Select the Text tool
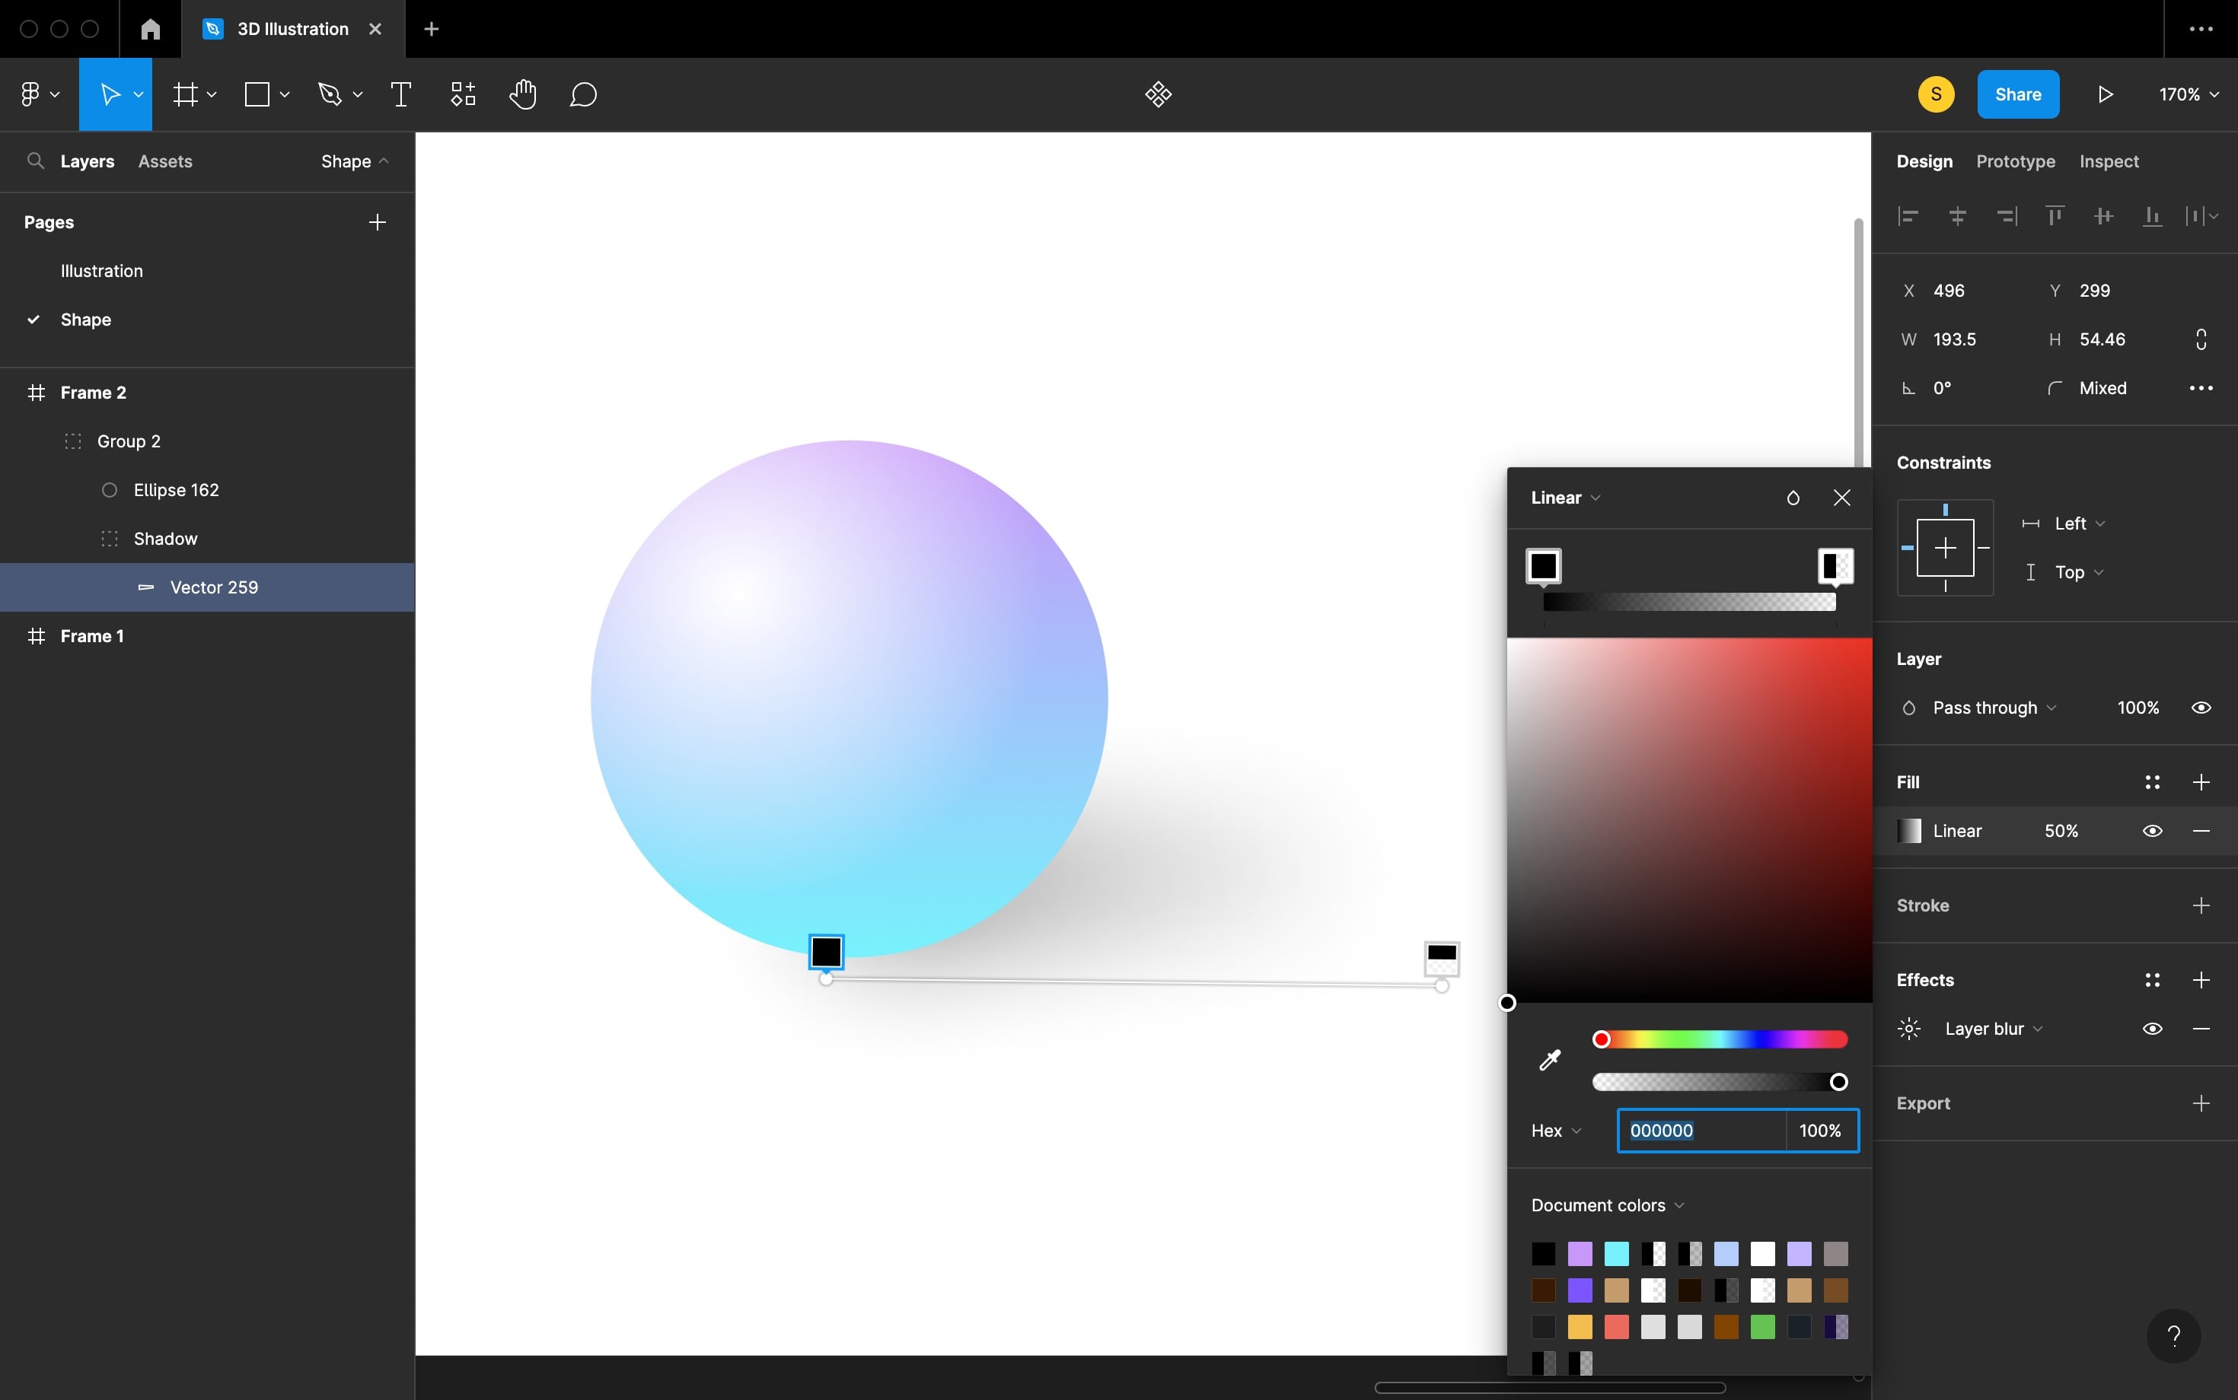2238x1400 pixels. 400,94
